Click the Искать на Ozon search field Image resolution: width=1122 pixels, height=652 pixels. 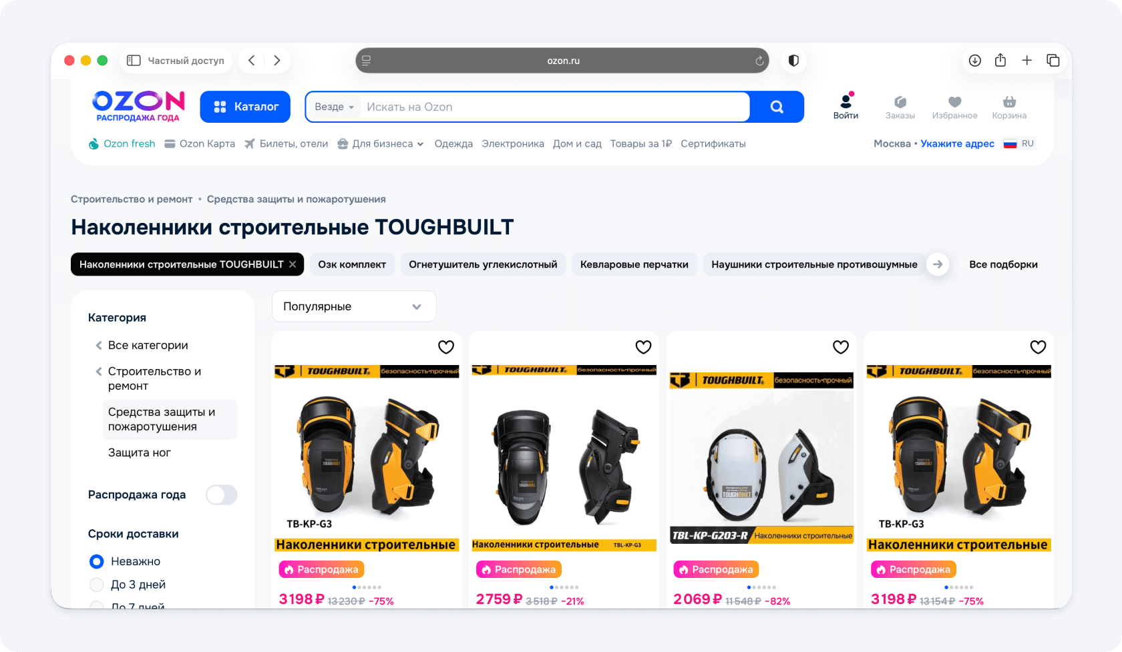(x=554, y=107)
